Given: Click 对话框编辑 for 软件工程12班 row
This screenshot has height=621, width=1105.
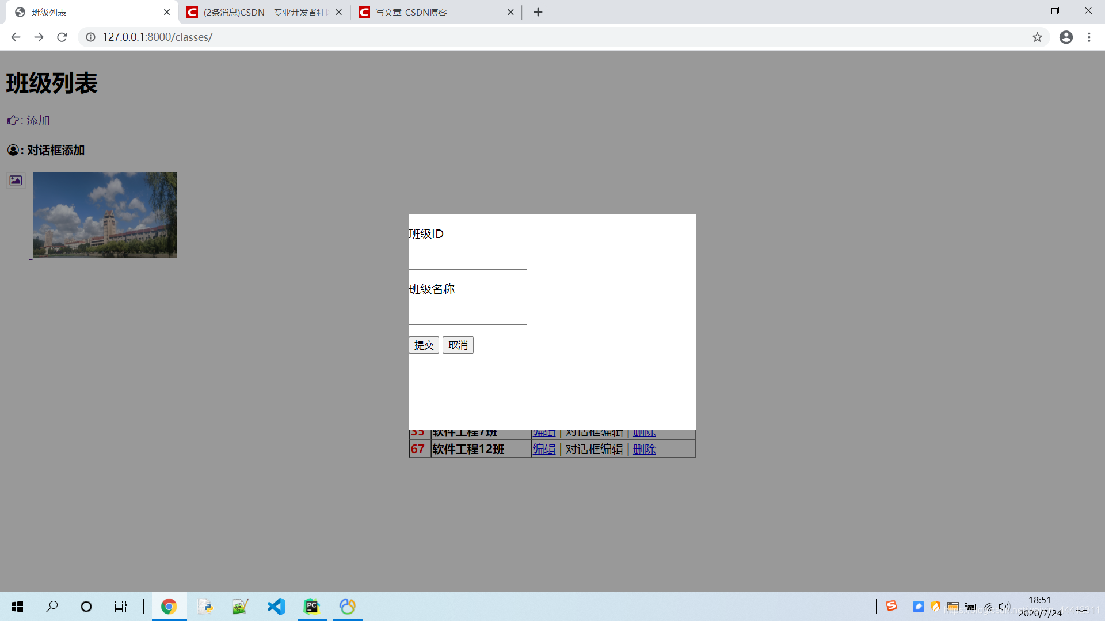Looking at the screenshot, I should click(x=595, y=449).
